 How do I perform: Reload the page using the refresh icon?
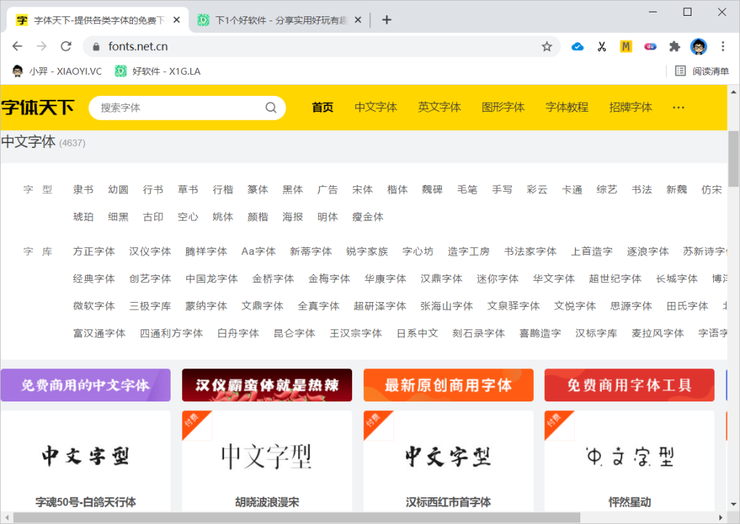(66, 47)
